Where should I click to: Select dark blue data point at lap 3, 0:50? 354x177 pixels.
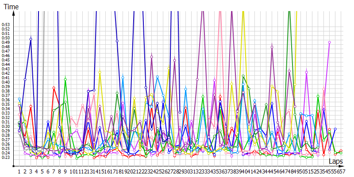click(x=31, y=39)
